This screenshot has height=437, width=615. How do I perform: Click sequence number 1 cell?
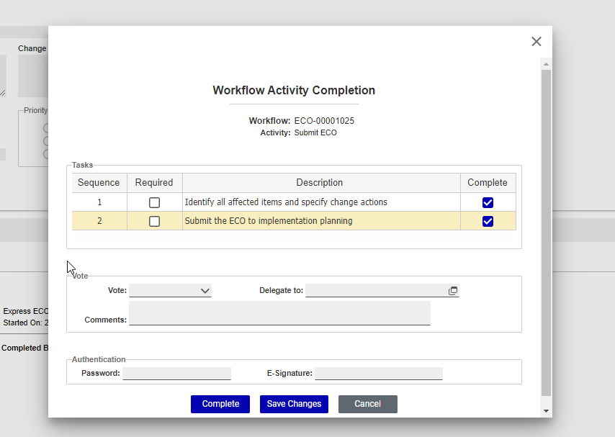(x=99, y=202)
